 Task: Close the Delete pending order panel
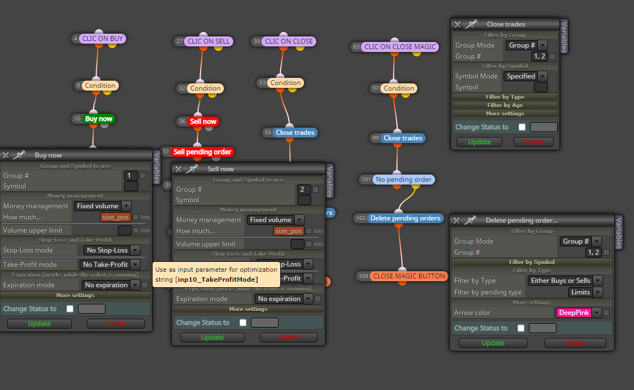click(457, 220)
